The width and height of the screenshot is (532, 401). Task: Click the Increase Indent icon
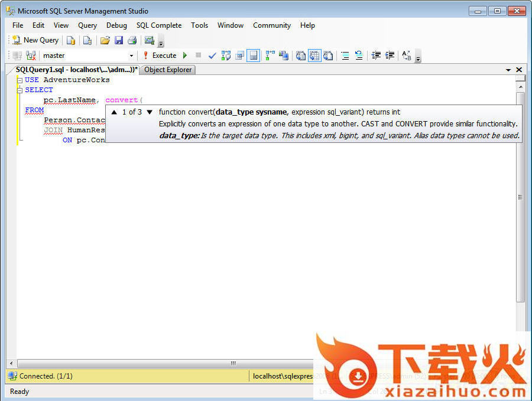click(x=390, y=56)
